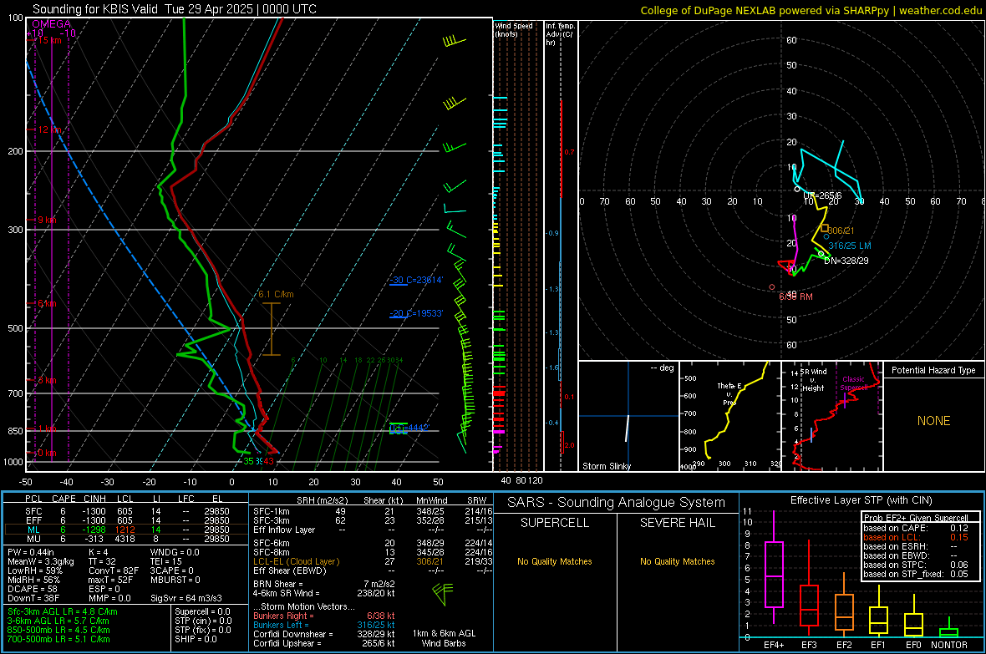The image size is (986, 654).
Task: Click the DCAPE = 58 value
Action: pyautogui.click(x=32, y=589)
